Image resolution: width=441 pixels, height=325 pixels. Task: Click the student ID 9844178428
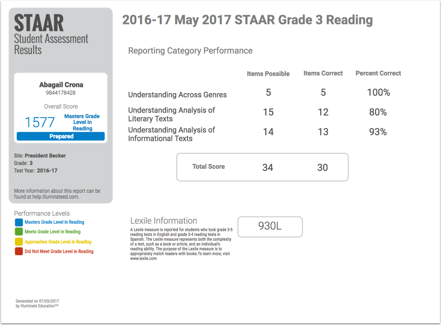[61, 93]
